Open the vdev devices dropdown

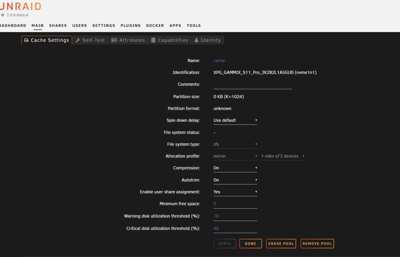click(x=283, y=156)
